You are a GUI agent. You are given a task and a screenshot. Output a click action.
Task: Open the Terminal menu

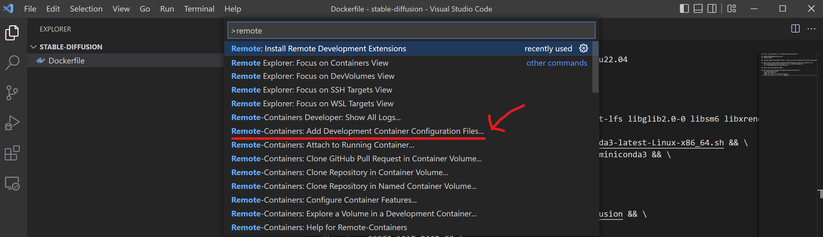[199, 9]
